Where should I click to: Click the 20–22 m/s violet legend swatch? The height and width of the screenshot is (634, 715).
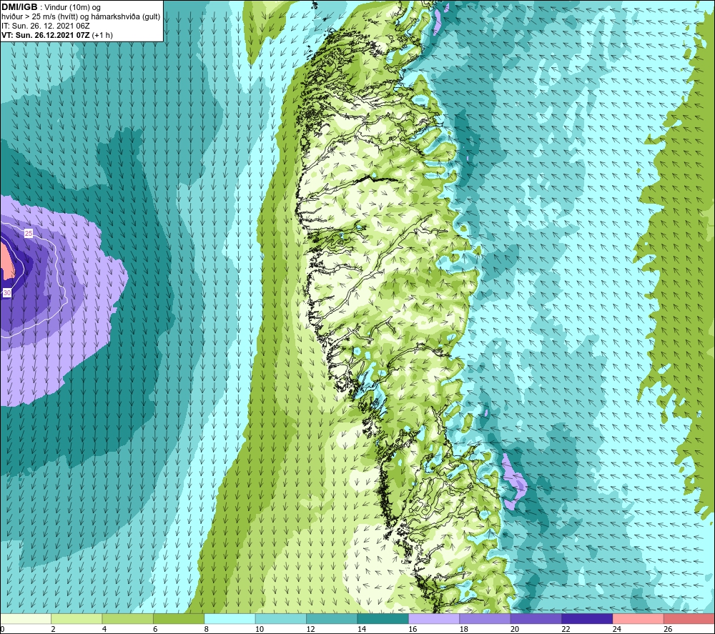536,618
